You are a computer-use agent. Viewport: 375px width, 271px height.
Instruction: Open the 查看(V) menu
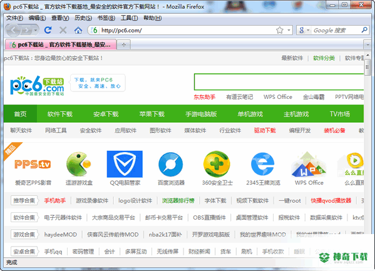[60, 18]
